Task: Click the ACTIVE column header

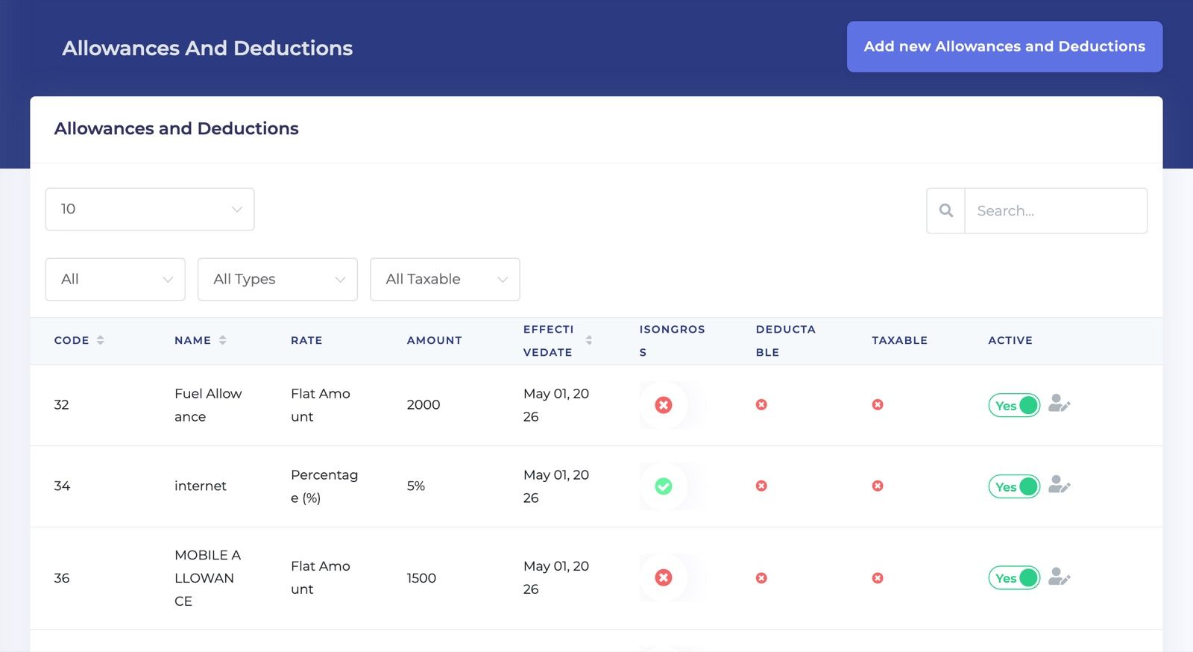Action: (x=1010, y=340)
